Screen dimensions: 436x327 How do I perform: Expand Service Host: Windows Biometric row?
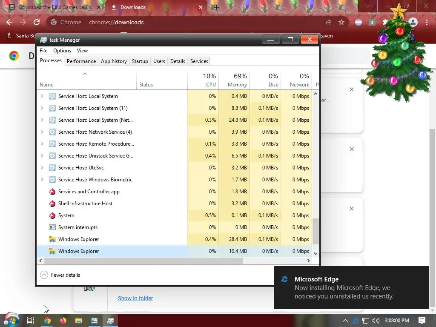42,180
